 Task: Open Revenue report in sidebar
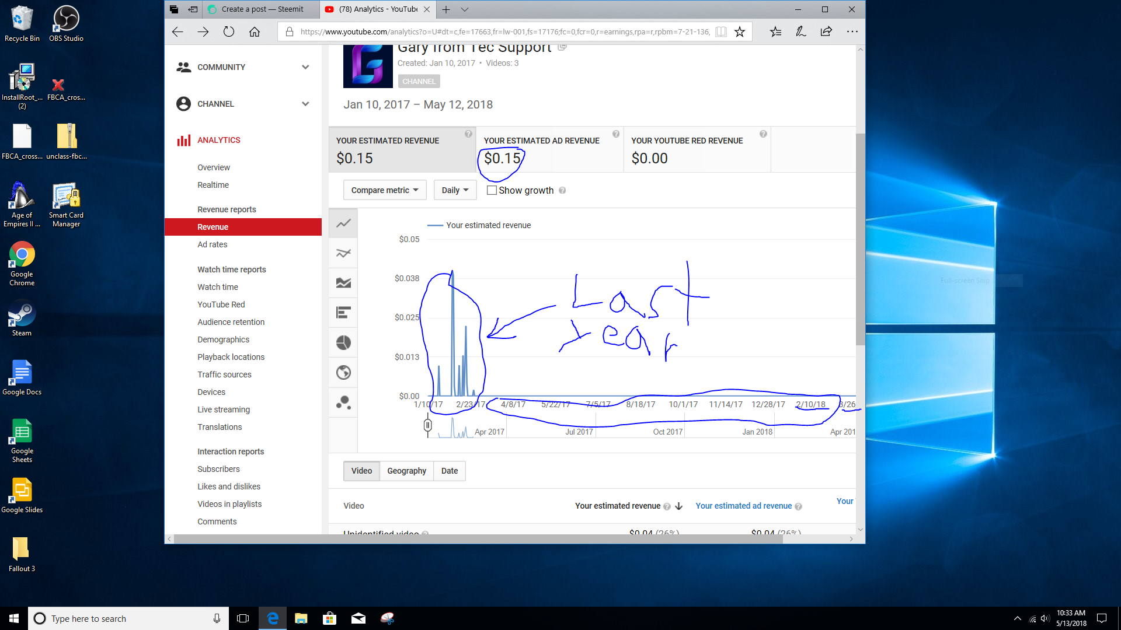243,227
